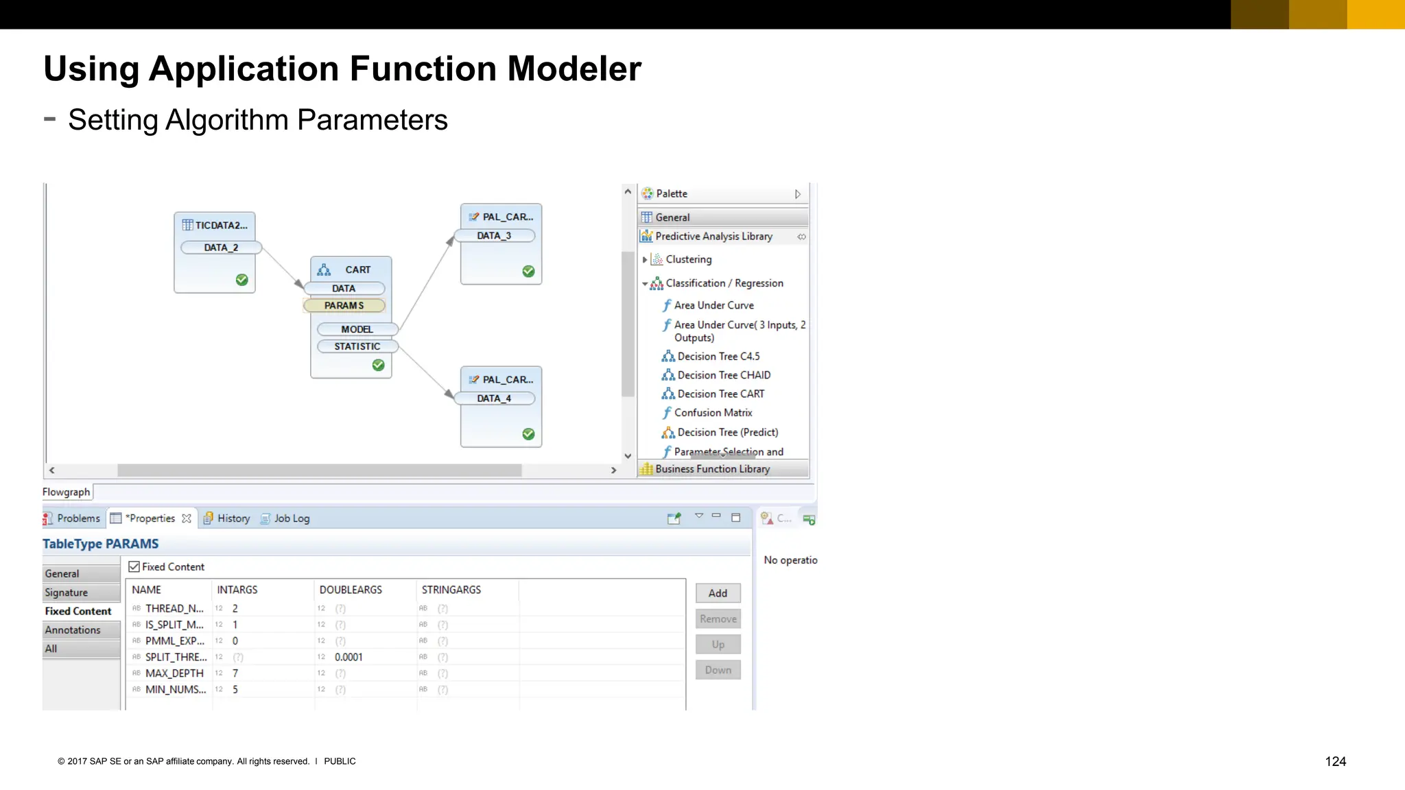
Task: Click the CART node tree icon
Action: (x=324, y=270)
